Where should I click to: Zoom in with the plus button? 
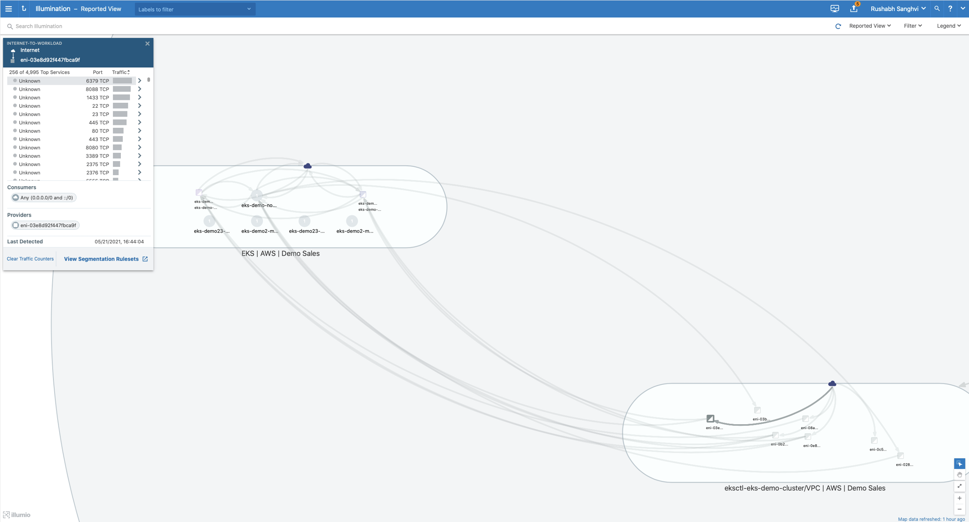click(x=959, y=498)
